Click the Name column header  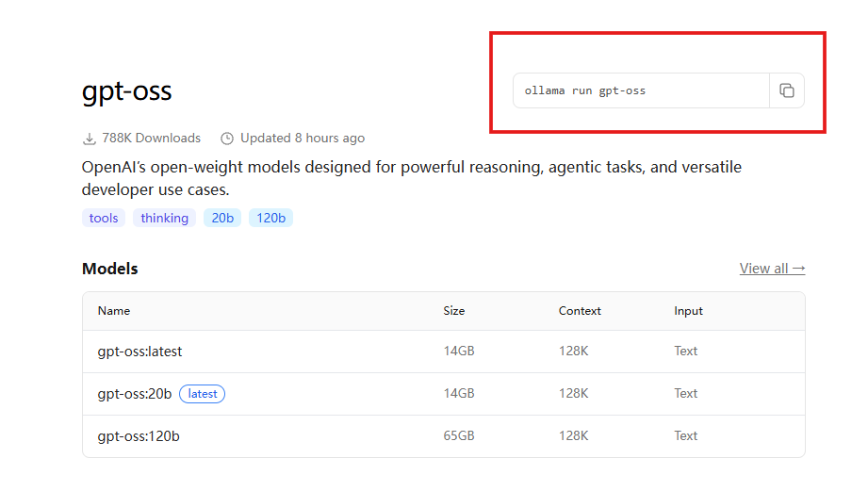(114, 310)
